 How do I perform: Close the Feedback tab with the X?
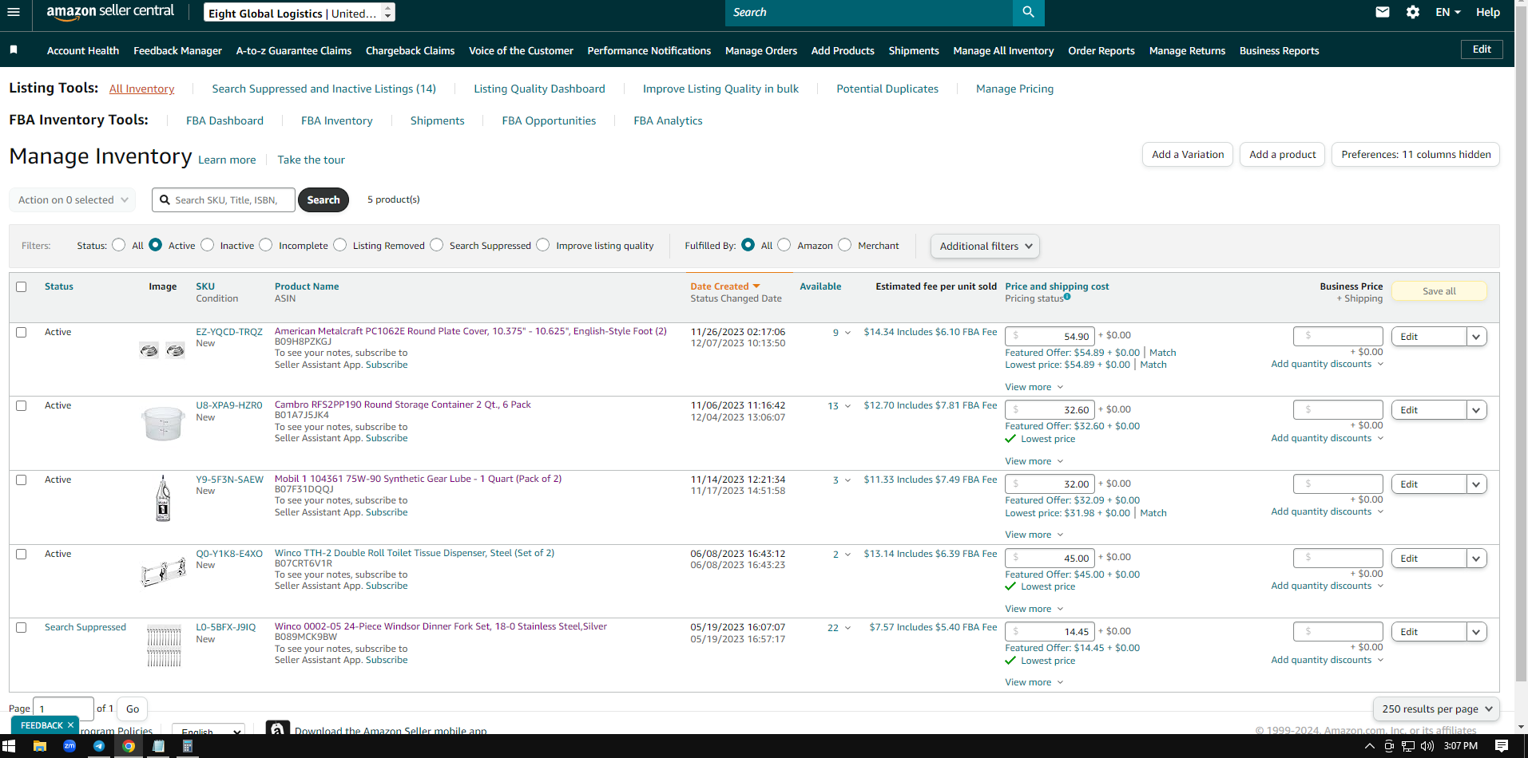click(70, 725)
